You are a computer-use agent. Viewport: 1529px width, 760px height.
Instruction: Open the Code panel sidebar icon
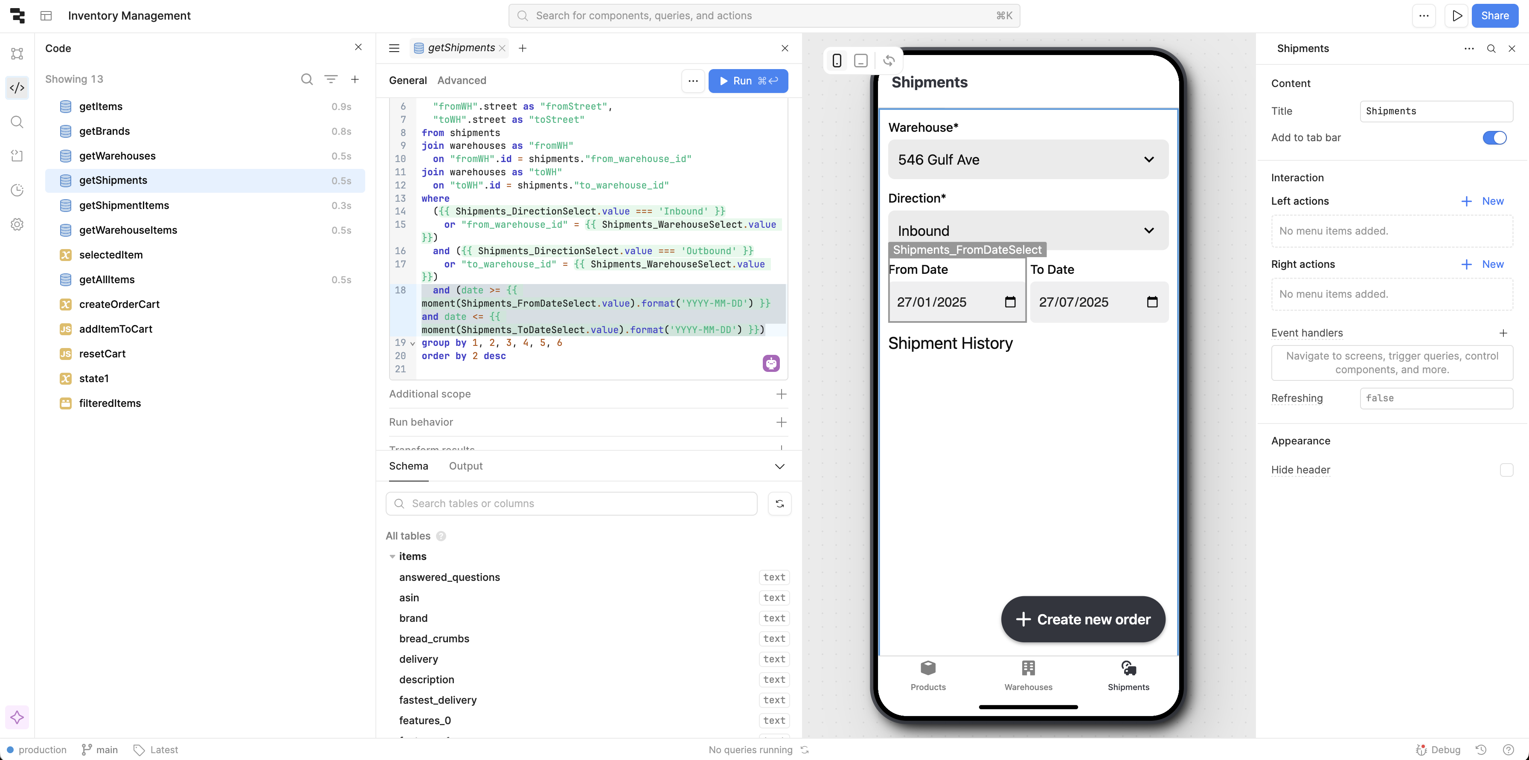(17, 88)
